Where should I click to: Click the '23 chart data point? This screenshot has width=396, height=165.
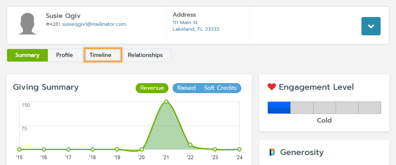pyautogui.click(x=215, y=149)
